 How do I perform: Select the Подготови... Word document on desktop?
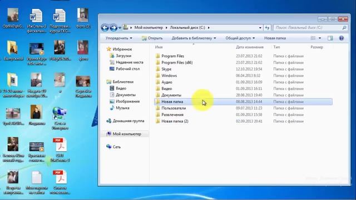[60, 21]
